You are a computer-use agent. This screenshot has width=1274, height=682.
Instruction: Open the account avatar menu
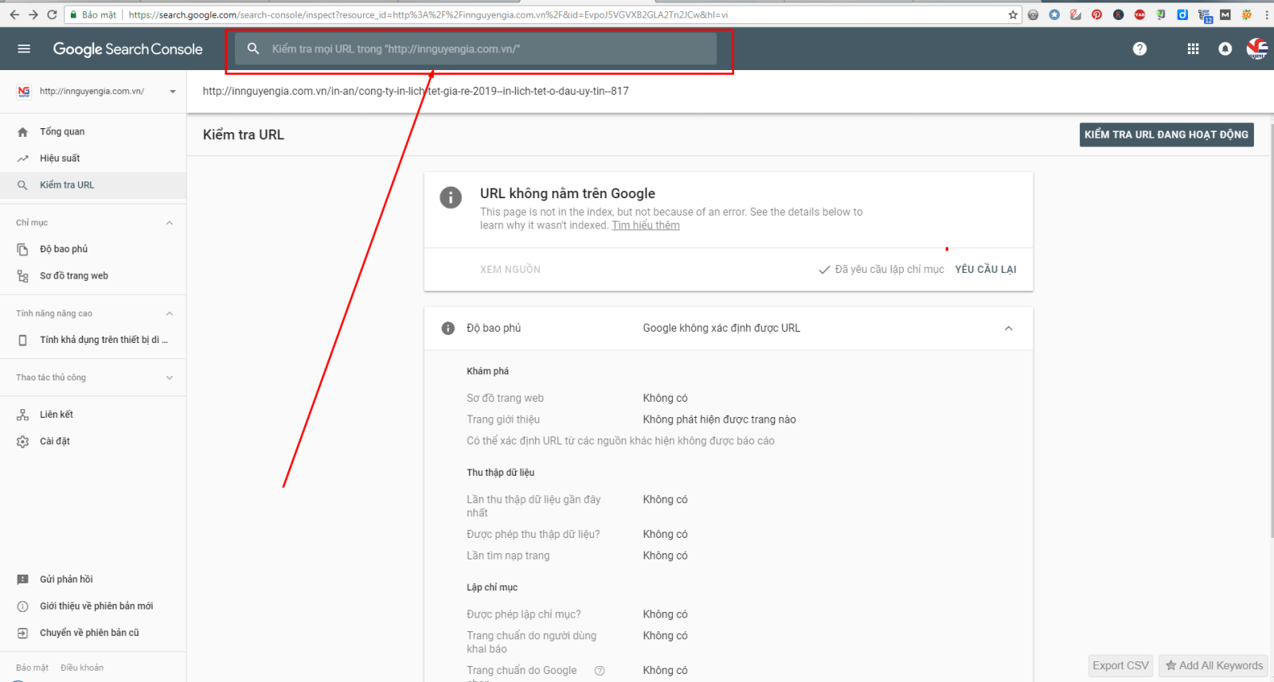coord(1257,49)
